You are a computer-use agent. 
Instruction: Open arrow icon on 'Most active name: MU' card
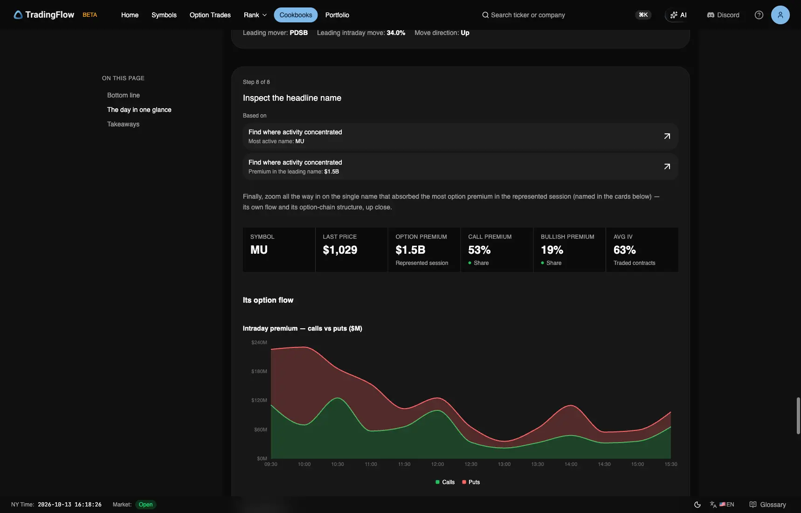[667, 136]
